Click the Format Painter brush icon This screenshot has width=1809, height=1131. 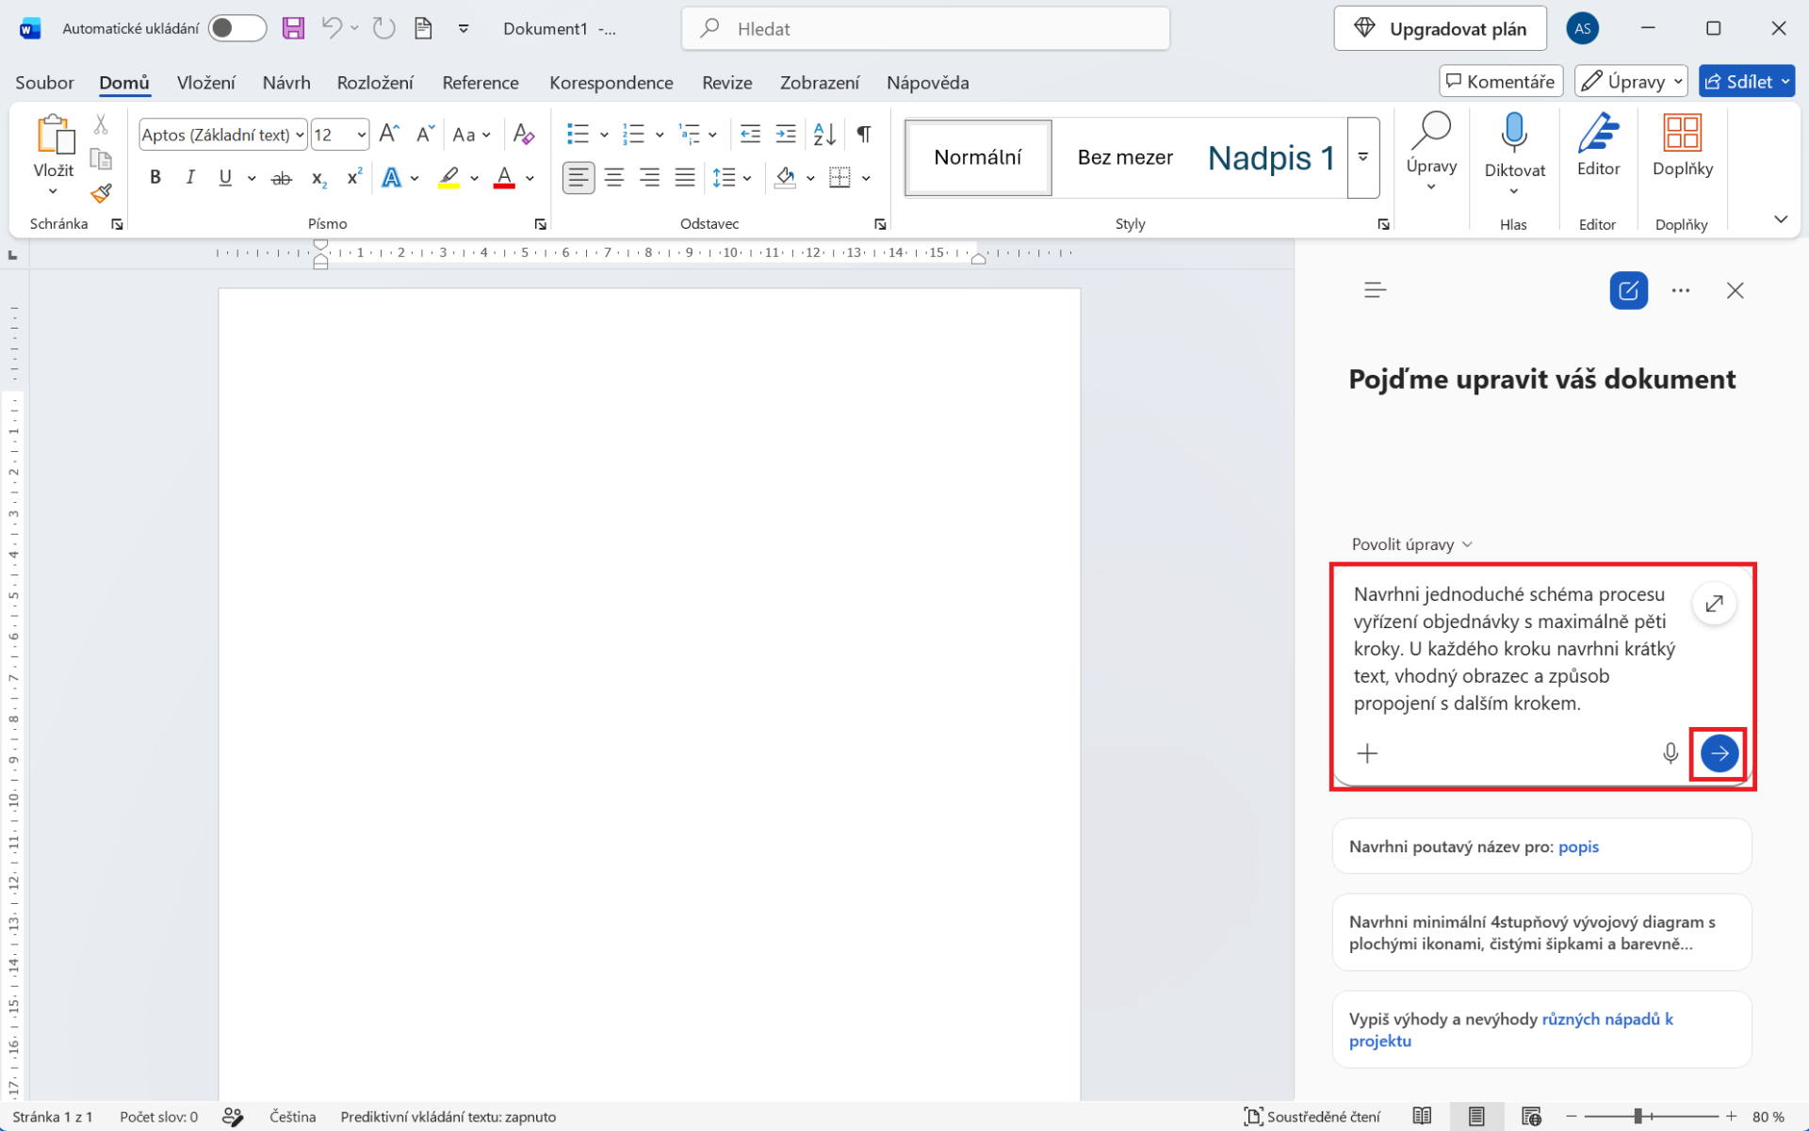click(101, 193)
